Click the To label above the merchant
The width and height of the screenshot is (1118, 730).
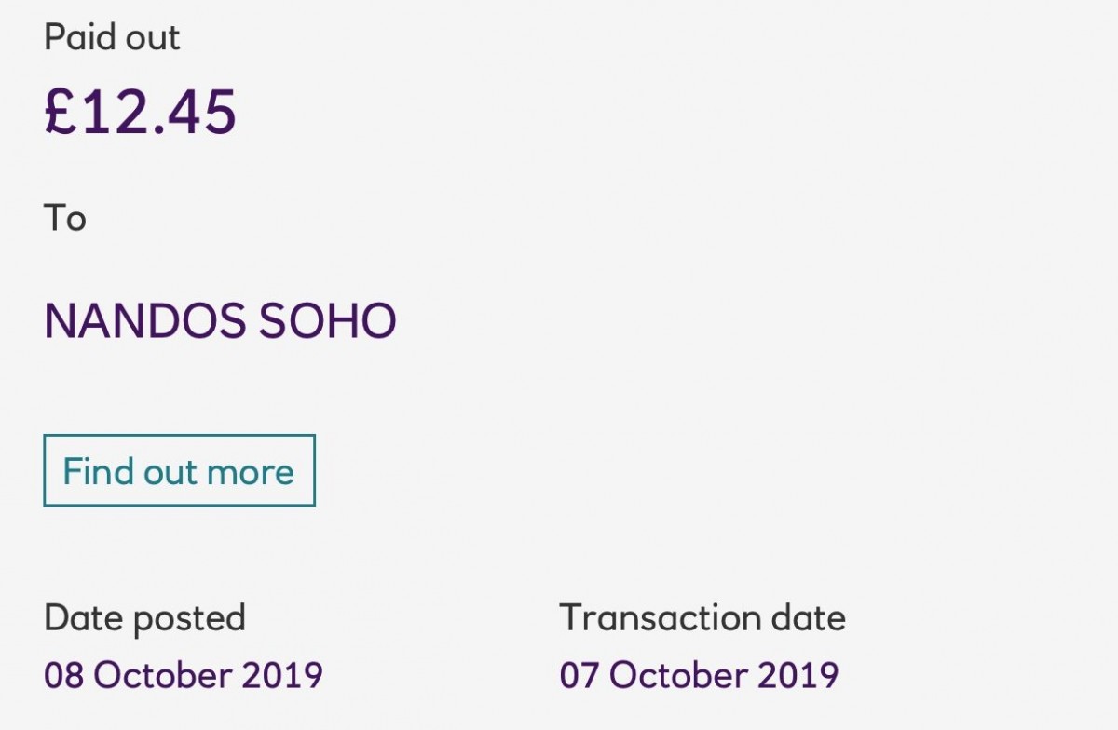[x=65, y=218]
